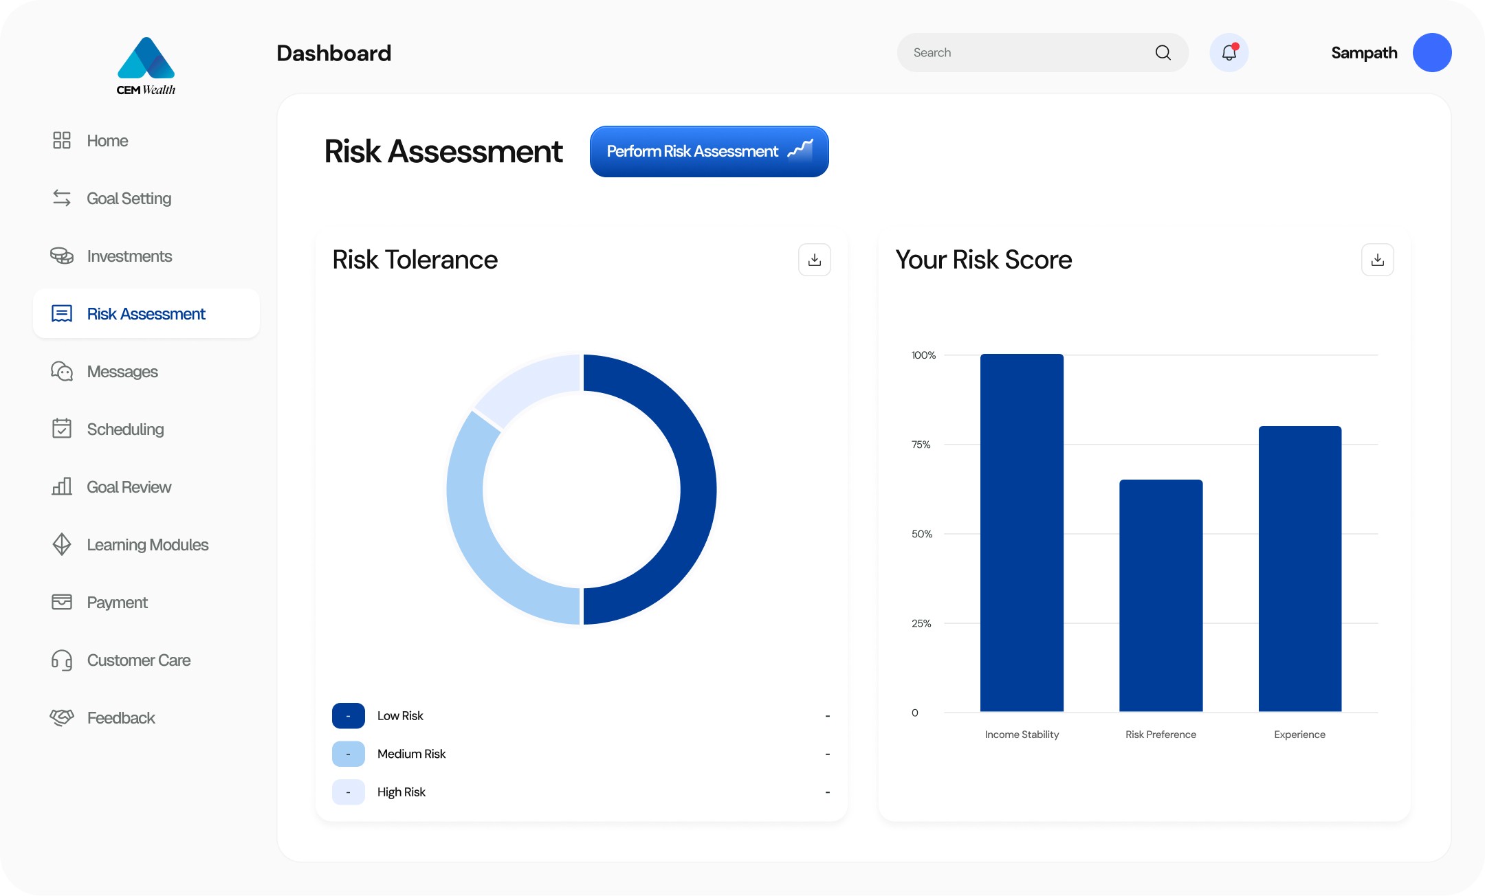Click the Goal Setting arrows icon
The width and height of the screenshot is (1485, 896).
click(62, 199)
